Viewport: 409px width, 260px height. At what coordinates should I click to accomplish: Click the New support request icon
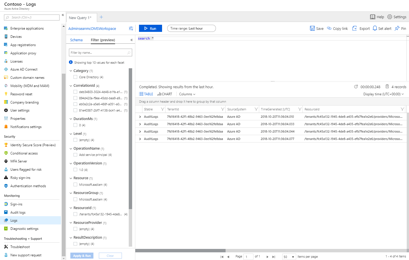point(6,255)
